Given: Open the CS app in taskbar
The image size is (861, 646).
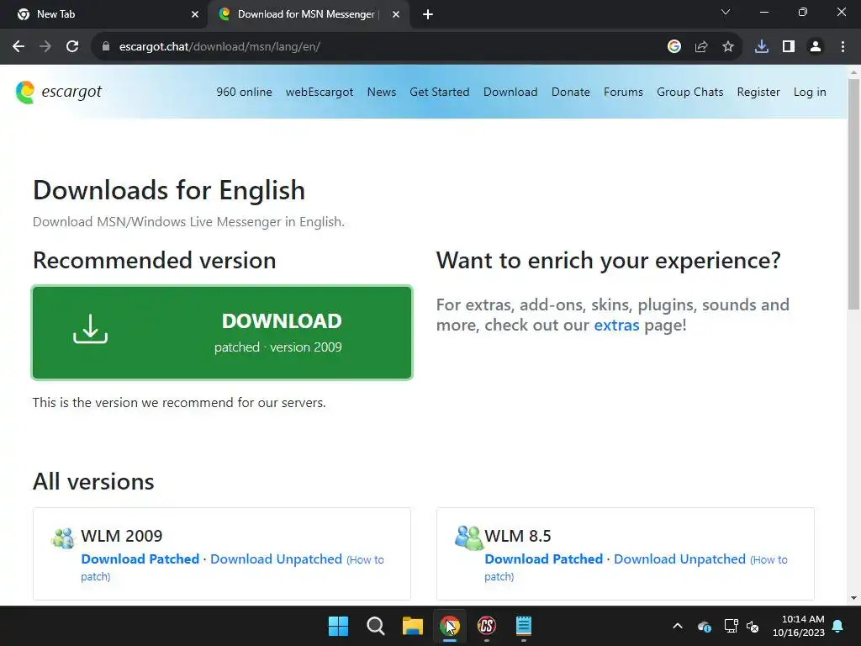Looking at the screenshot, I should coord(487,626).
